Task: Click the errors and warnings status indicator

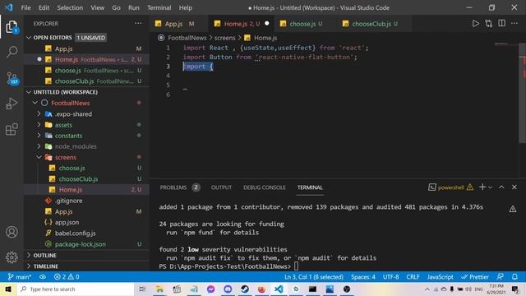Action: coord(67,277)
